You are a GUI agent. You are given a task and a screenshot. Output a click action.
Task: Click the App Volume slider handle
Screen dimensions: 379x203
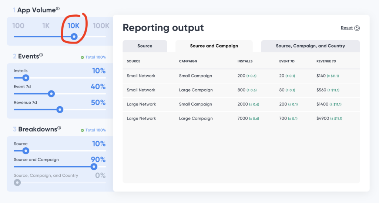(74, 37)
